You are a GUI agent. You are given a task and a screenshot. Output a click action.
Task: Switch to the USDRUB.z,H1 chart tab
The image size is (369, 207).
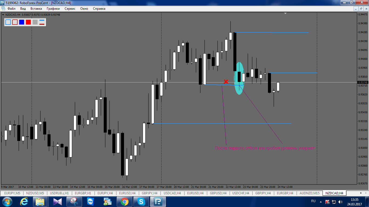pos(59,193)
